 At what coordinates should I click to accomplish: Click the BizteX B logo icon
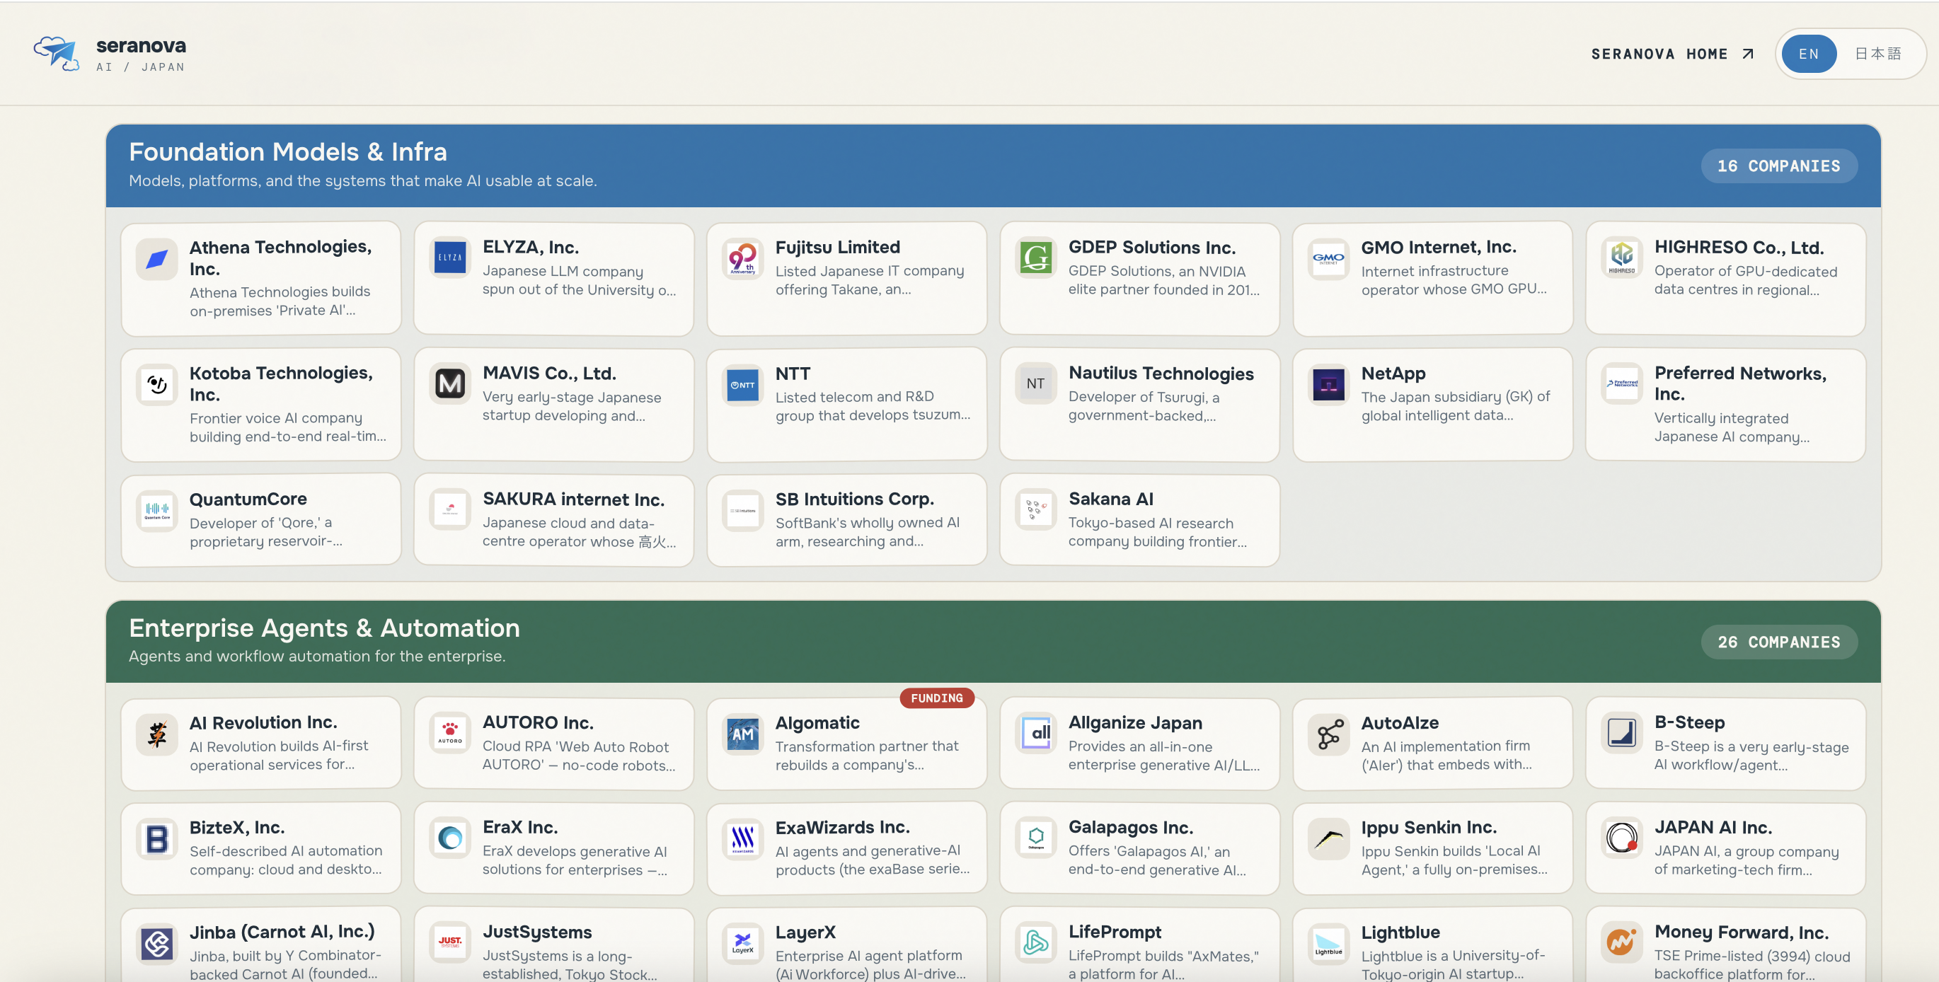[156, 838]
